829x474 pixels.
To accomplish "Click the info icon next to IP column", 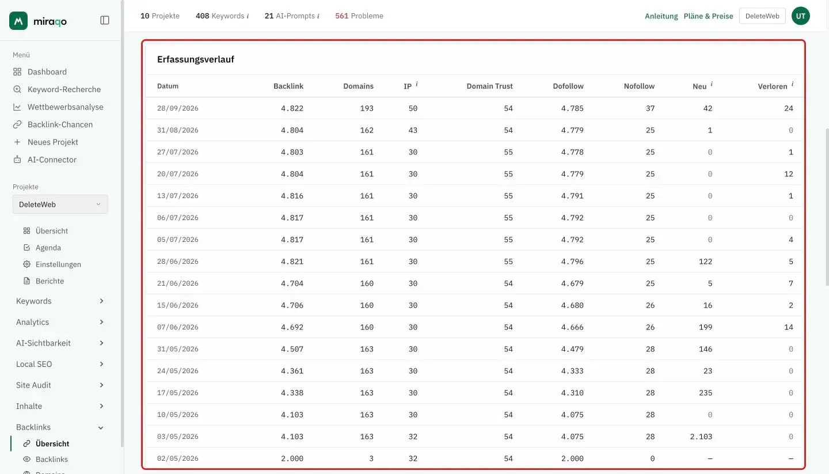I will 417,84.
